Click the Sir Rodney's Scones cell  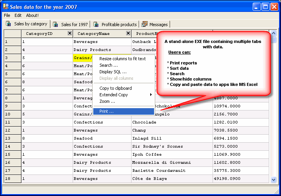[172, 147]
